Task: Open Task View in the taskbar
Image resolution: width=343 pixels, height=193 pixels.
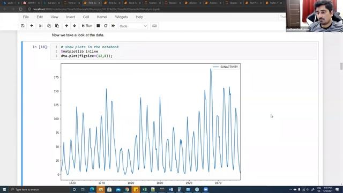Action: [x=83, y=189]
